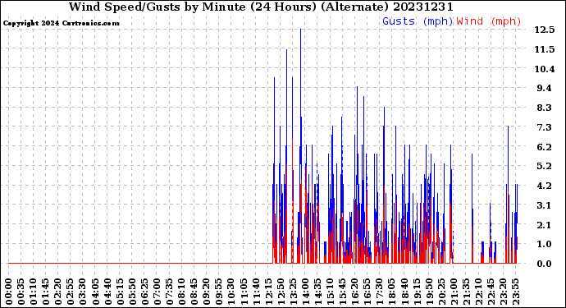
Task: Click the 18:40 time label
Action: pyautogui.click(x=404, y=292)
